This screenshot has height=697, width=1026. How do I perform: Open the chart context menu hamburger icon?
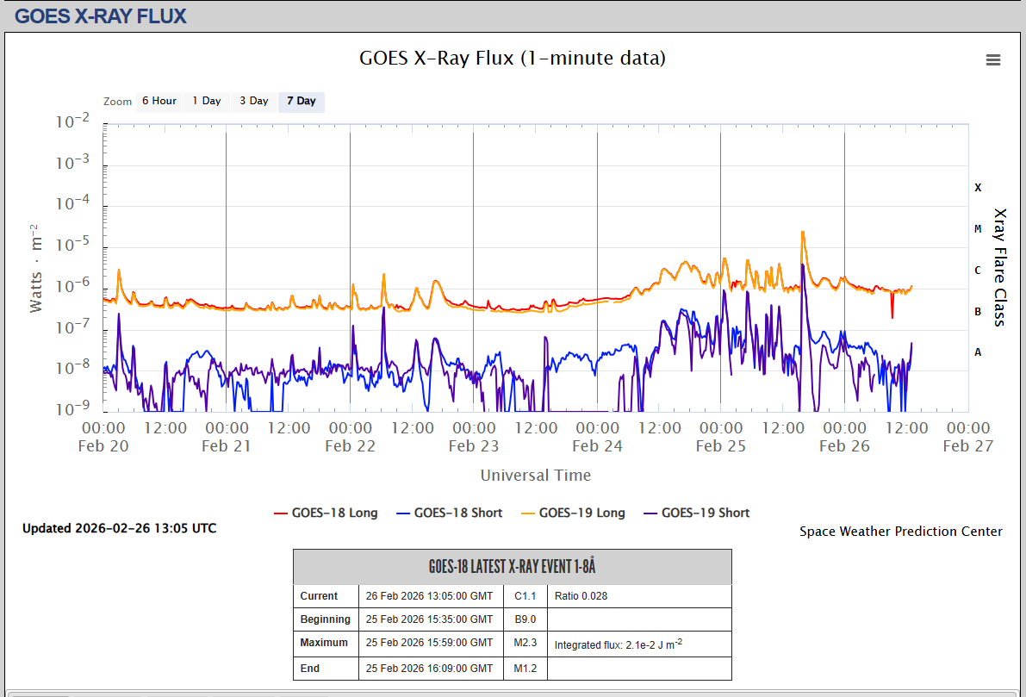point(992,59)
